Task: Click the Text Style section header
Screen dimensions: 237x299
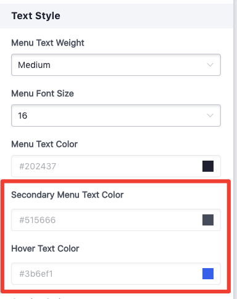Action: click(x=36, y=16)
